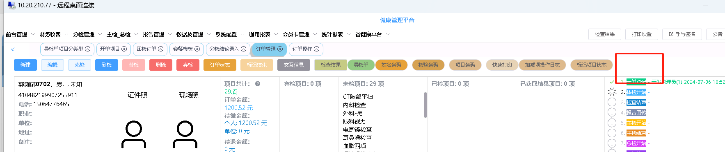Expand the 统计报表 dropdown menu

[336, 34]
